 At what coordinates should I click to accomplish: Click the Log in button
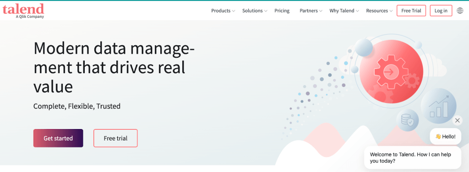441,11
